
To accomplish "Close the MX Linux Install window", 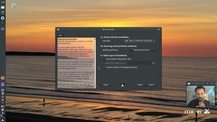I will click(x=159, y=29).
